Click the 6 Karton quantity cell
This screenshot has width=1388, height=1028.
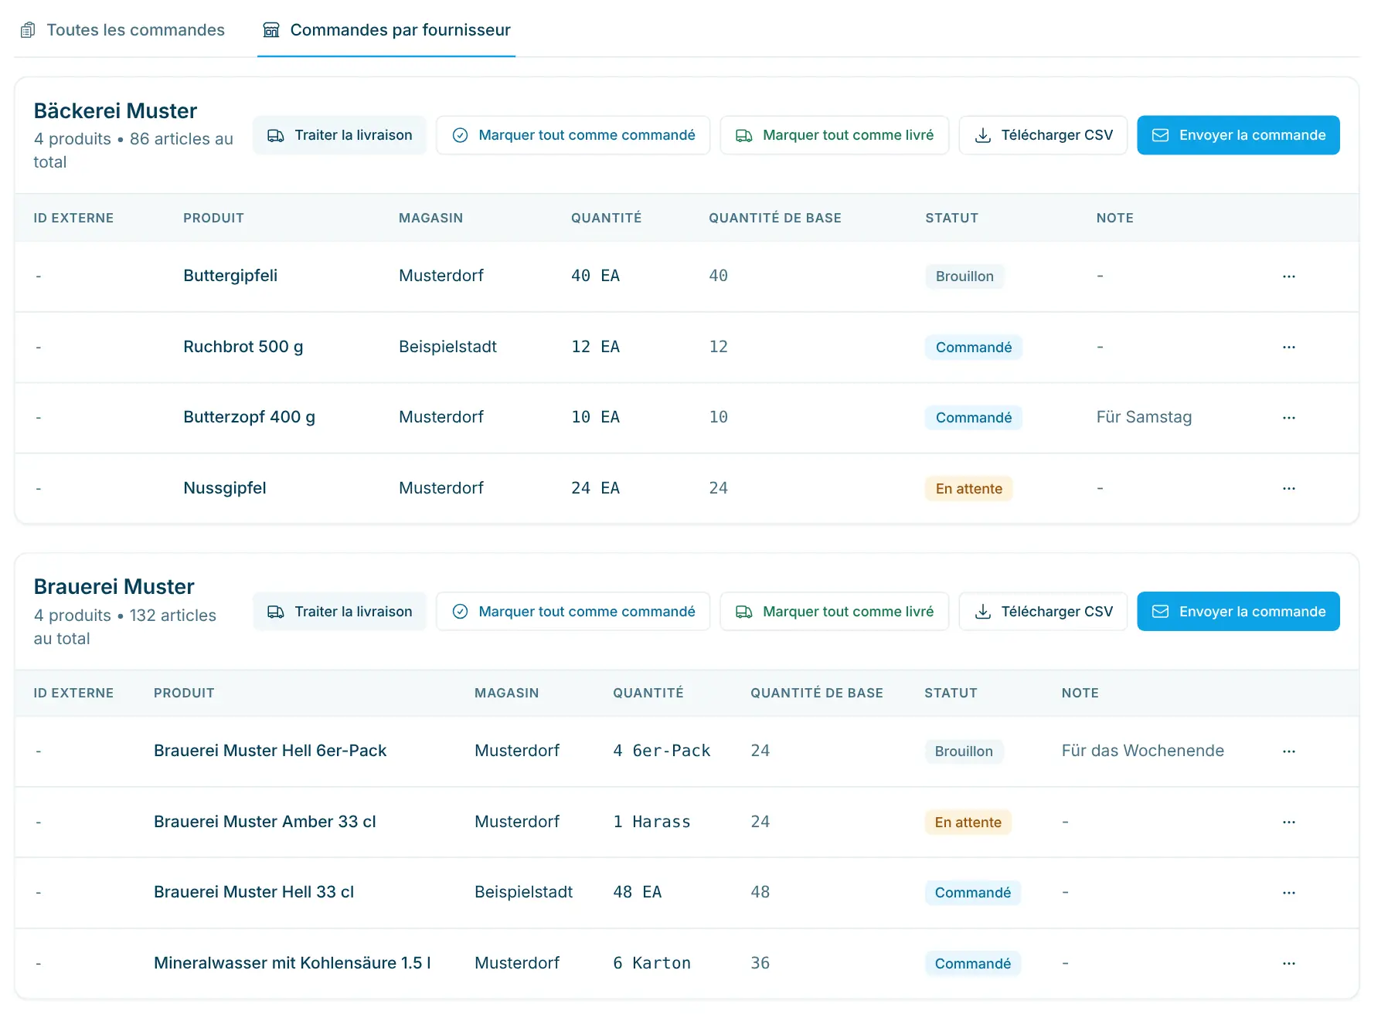coord(651,963)
